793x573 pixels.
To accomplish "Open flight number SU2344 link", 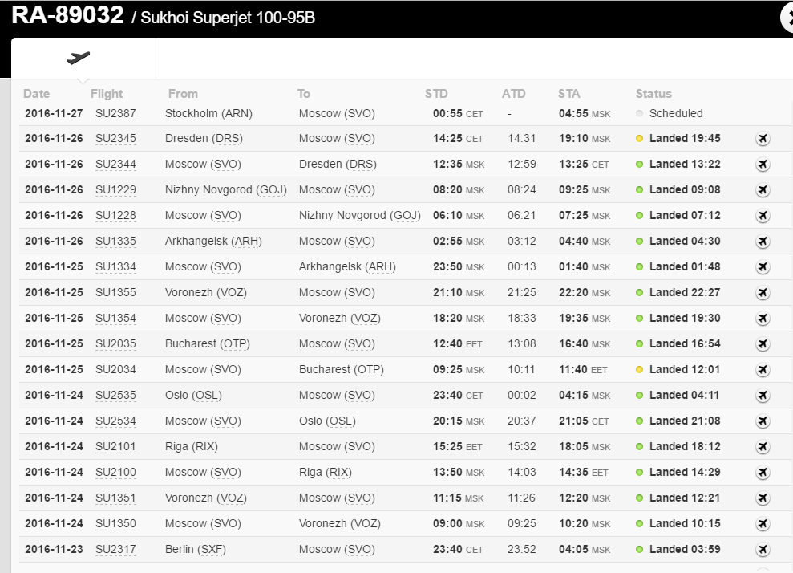I will click(115, 165).
